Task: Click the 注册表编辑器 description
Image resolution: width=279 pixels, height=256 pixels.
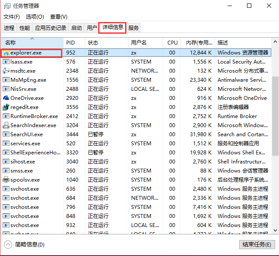Action: point(233,107)
